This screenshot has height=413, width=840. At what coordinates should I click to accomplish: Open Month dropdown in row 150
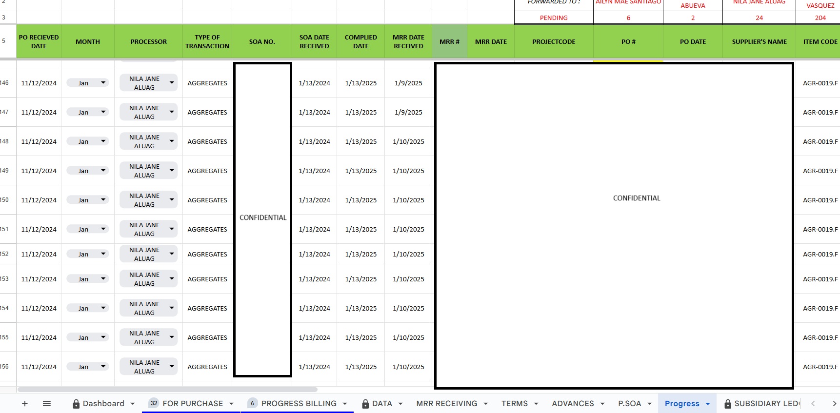[103, 200]
